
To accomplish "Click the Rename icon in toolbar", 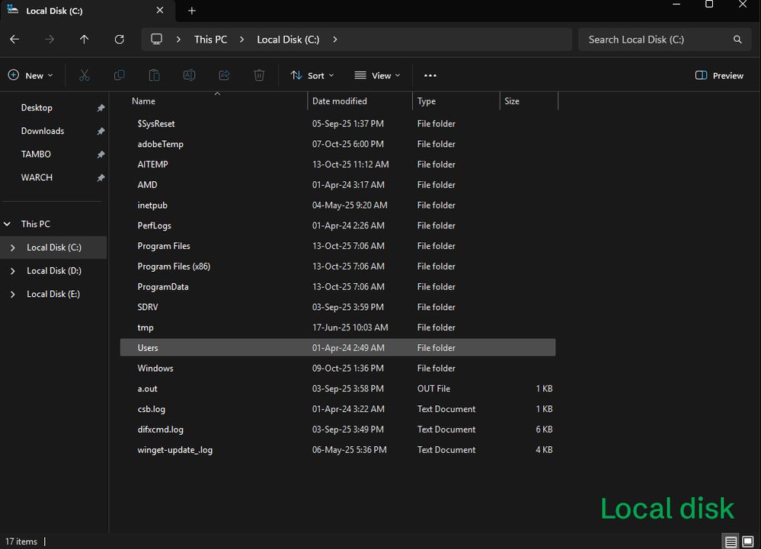I will (x=189, y=75).
